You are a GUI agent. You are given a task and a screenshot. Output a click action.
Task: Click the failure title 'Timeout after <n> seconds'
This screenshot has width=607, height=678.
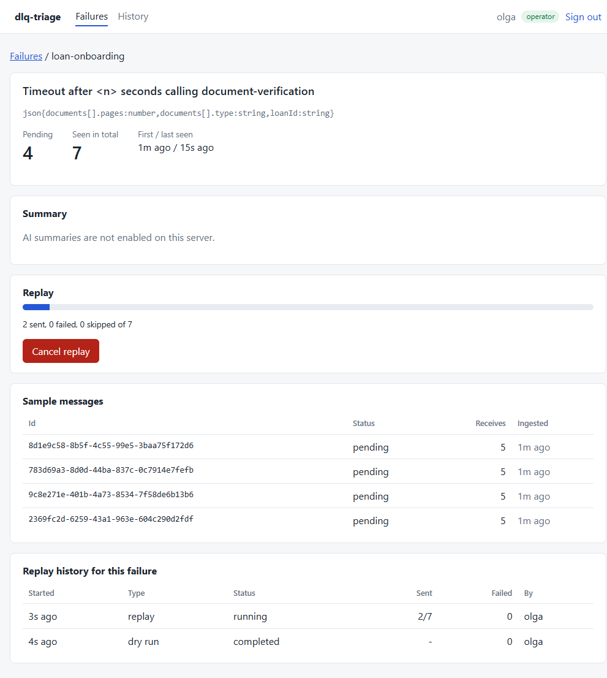168,91
